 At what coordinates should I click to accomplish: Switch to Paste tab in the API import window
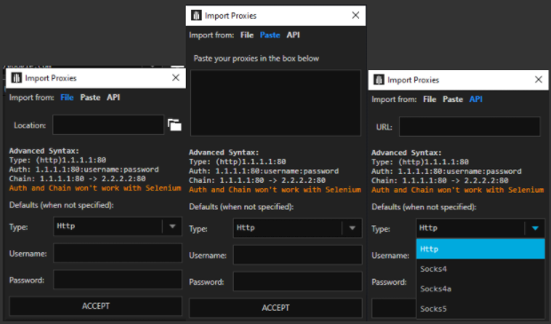tap(452, 99)
